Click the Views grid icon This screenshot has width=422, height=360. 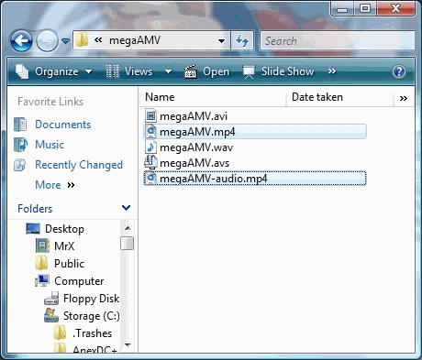pos(113,71)
